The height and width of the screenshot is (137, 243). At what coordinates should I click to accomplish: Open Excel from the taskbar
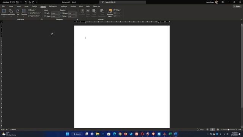170,134
